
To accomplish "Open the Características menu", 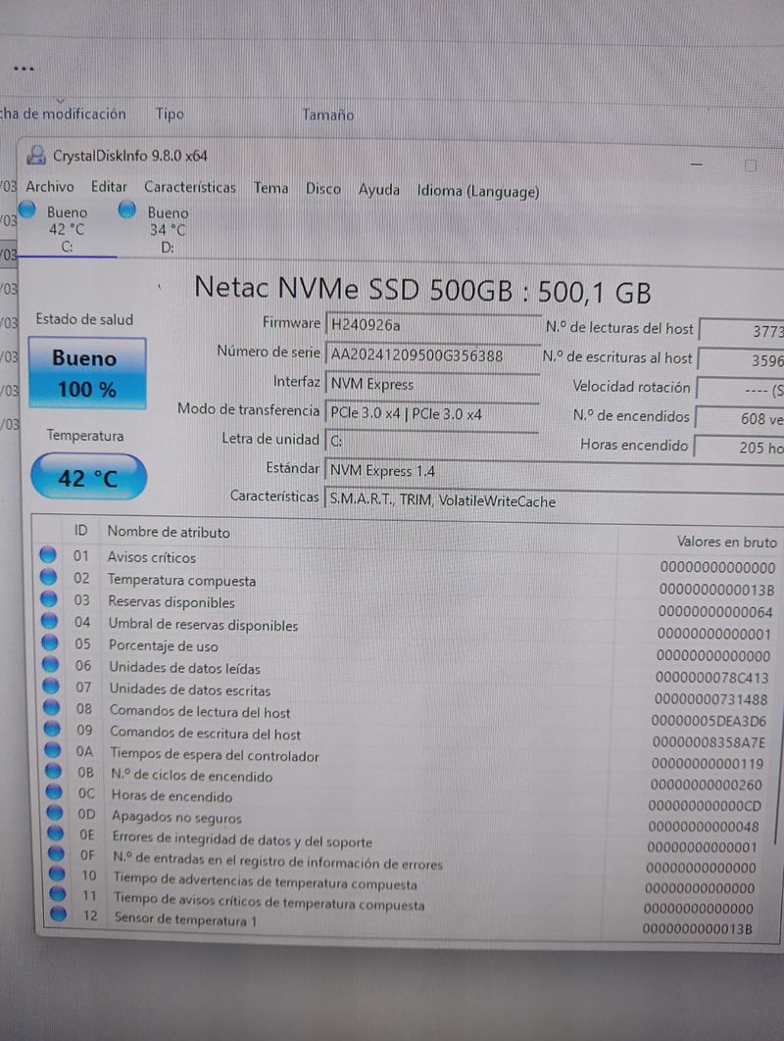I will tap(190, 187).
